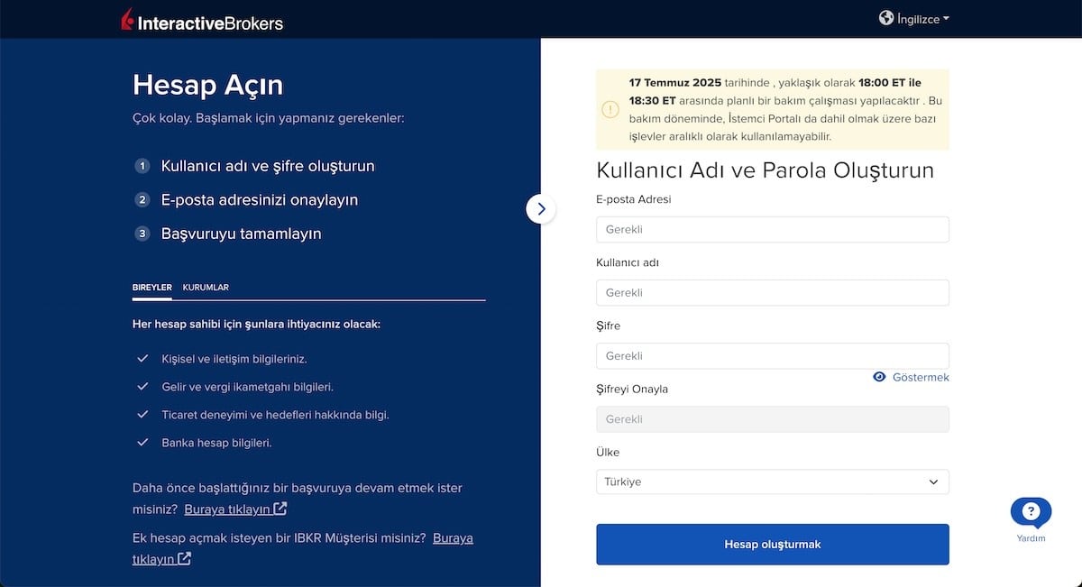
Task: Click '17 Temmuz 2025' in maintenance notice
Action: point(675,82)
